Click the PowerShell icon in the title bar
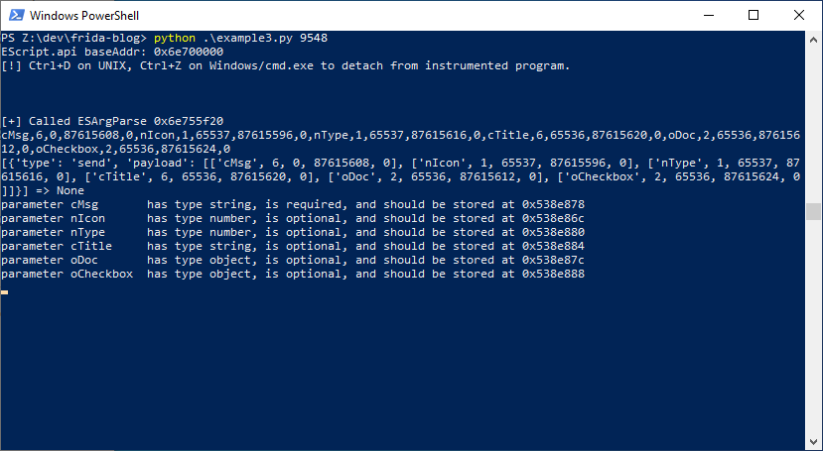The width and height of the screenshot is (823, 451). pyautogui.click(x=14, y=15)
